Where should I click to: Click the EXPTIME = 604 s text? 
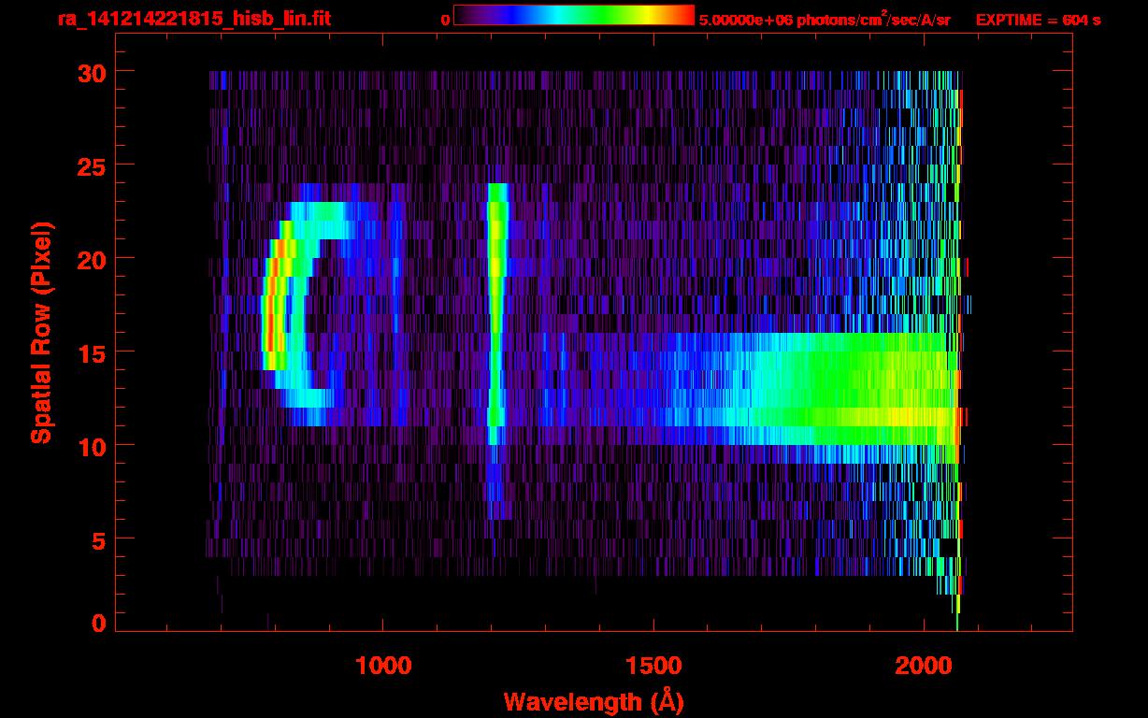click(1038, 20)
